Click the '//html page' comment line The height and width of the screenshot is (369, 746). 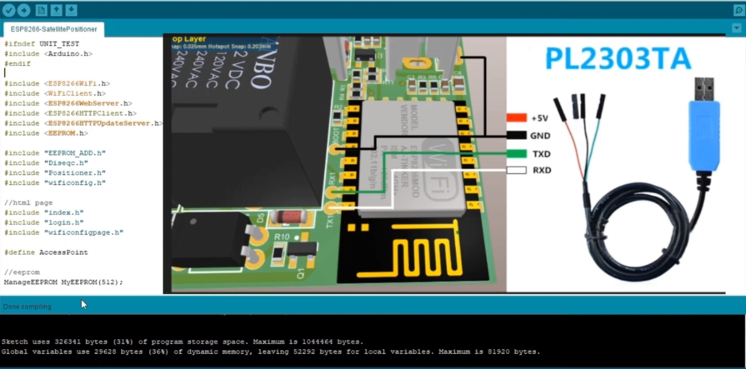28,203
